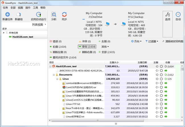185x127 pixels.
Task: Click the New Job (新建任务) plus icon
Action: click(7, 14)
